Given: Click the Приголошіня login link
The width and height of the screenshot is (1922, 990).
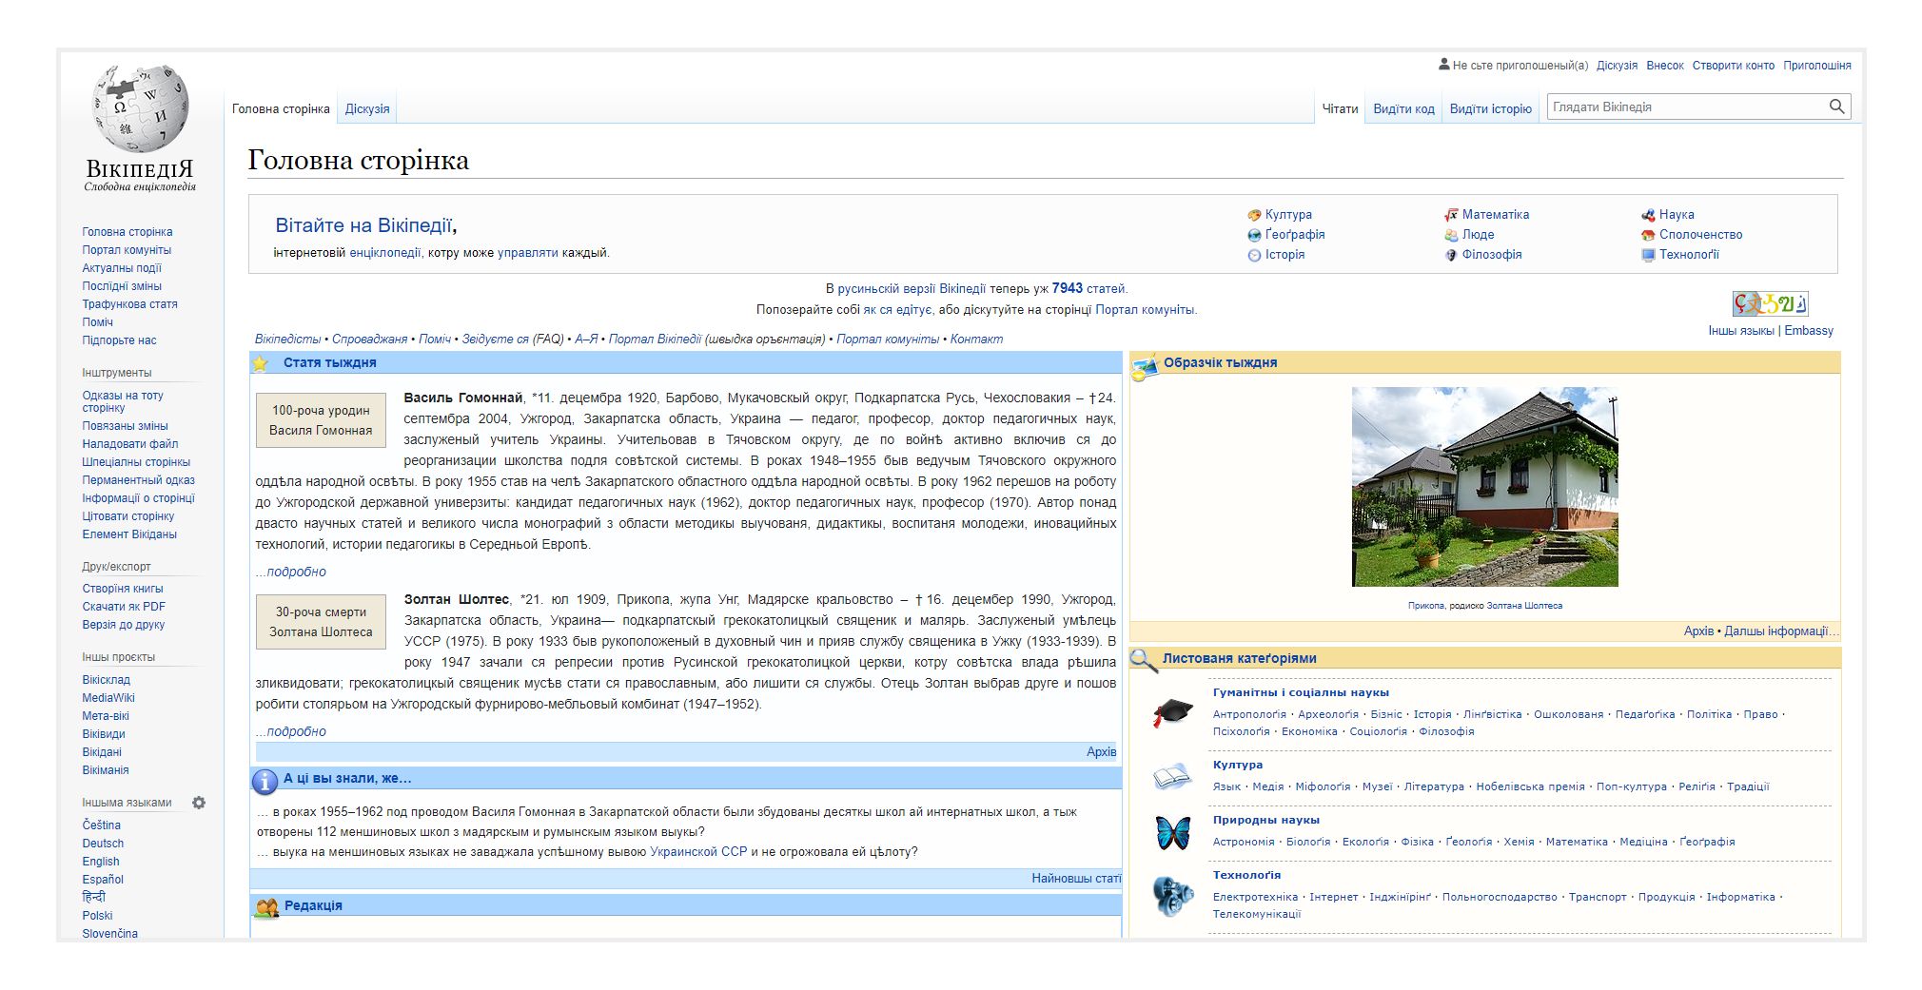Looking at the screenshot, I should tap(1816, 66).
